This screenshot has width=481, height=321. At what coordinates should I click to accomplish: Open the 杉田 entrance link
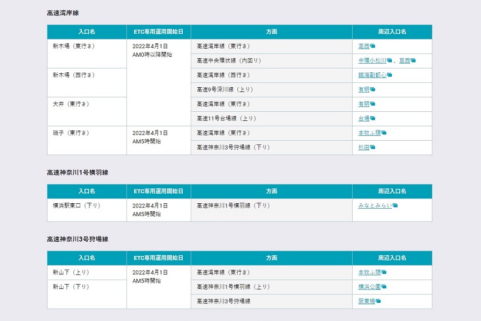363,146
